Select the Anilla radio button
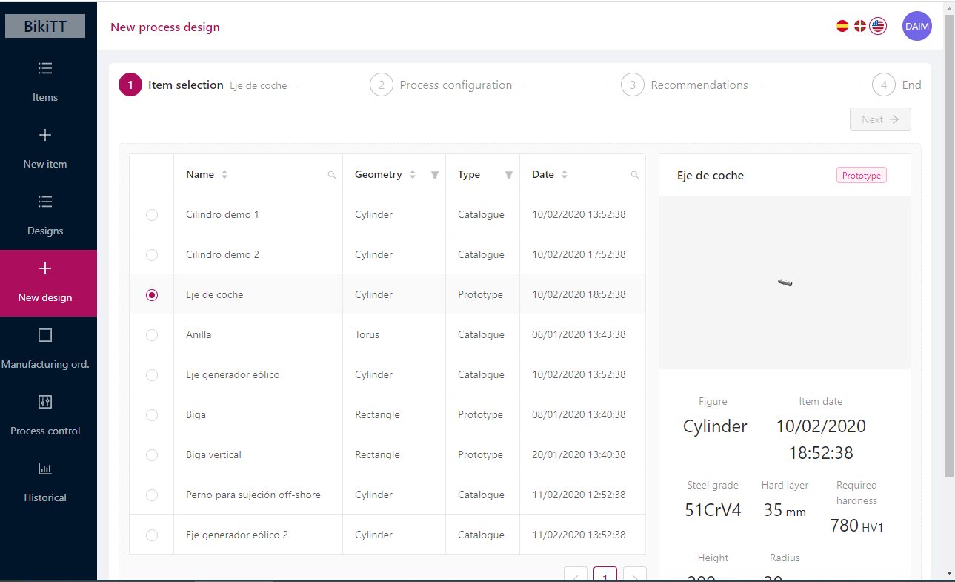 (152, 335)
